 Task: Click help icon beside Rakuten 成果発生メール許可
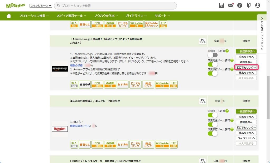[x=231, y=120]
